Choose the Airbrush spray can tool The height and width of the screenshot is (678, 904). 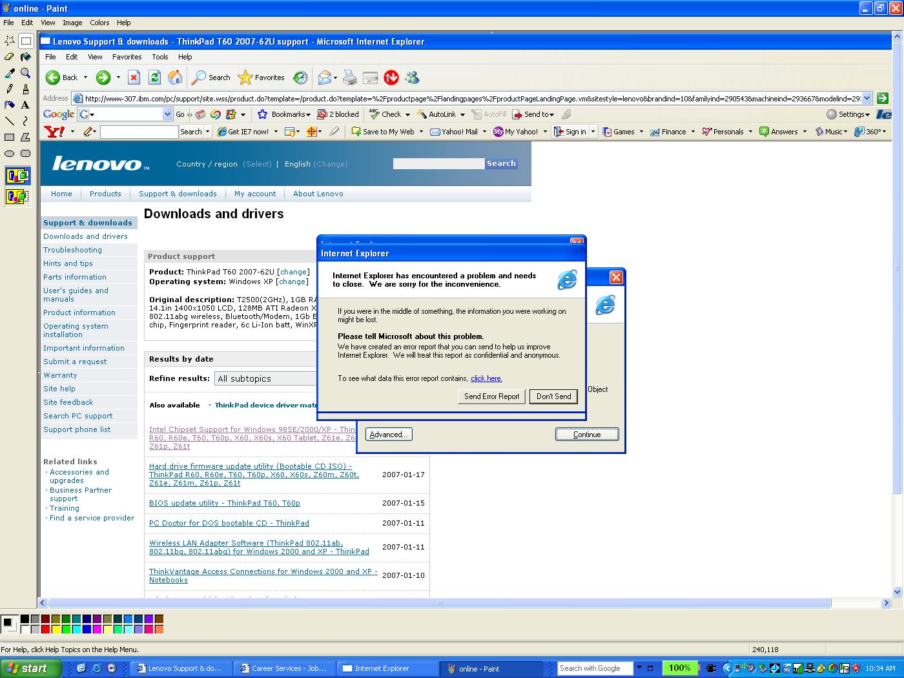tap(10, 105)
